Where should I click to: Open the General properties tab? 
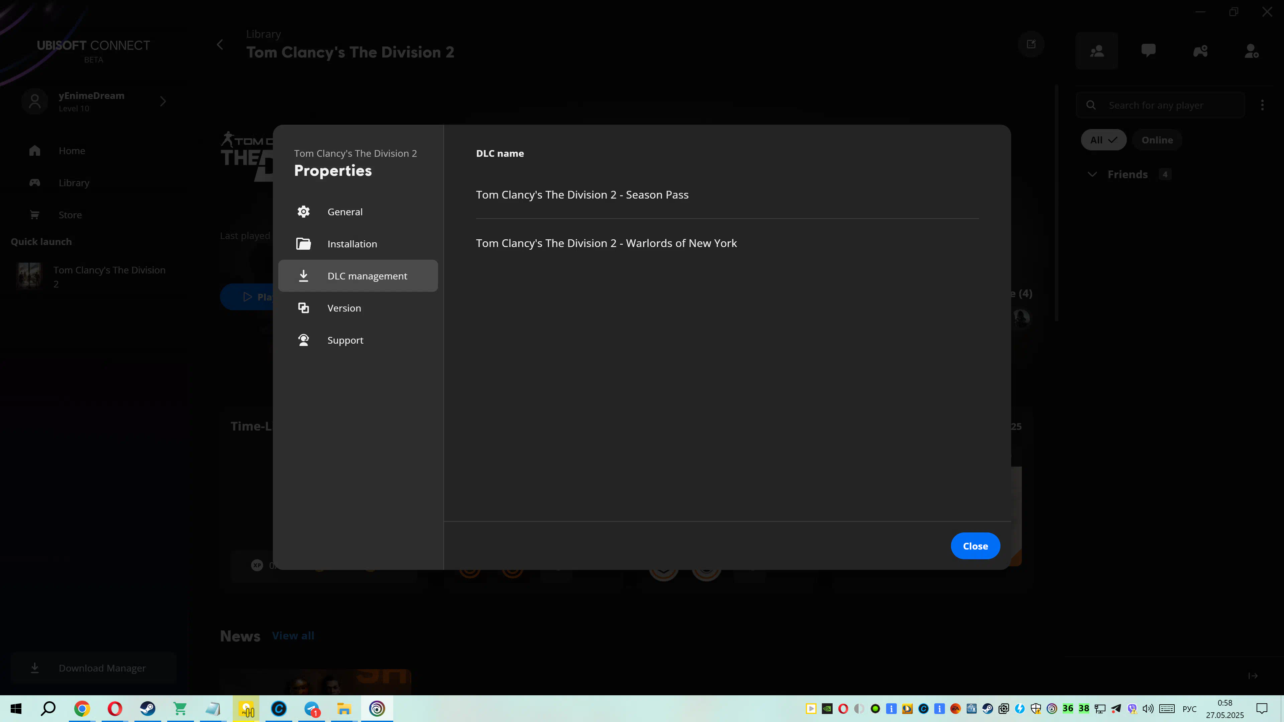358,212
